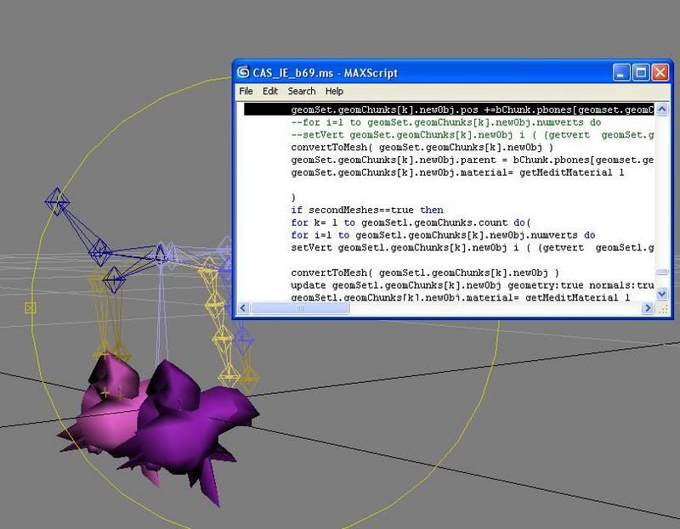Click the vertical scrollbar thumb
The image size is (680, 529).
point(662,272)
